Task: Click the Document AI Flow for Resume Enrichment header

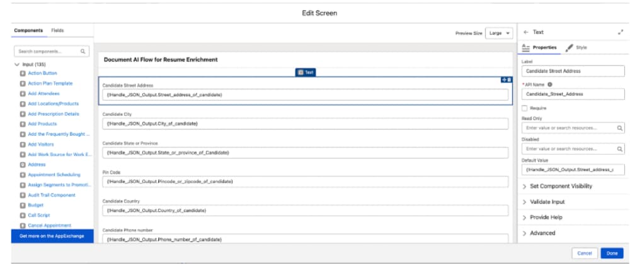Action: [161, 60]
